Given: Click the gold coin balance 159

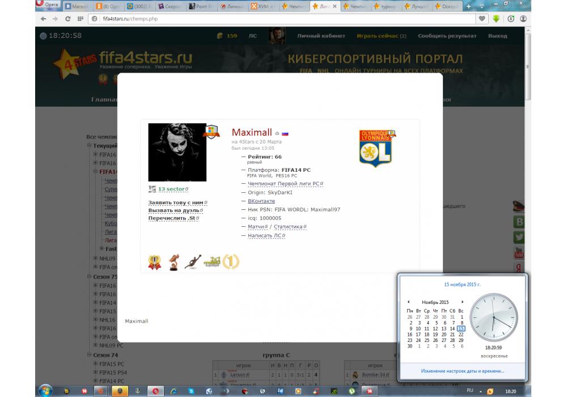Looking at the screenshot, I should (x=227, y=36).
